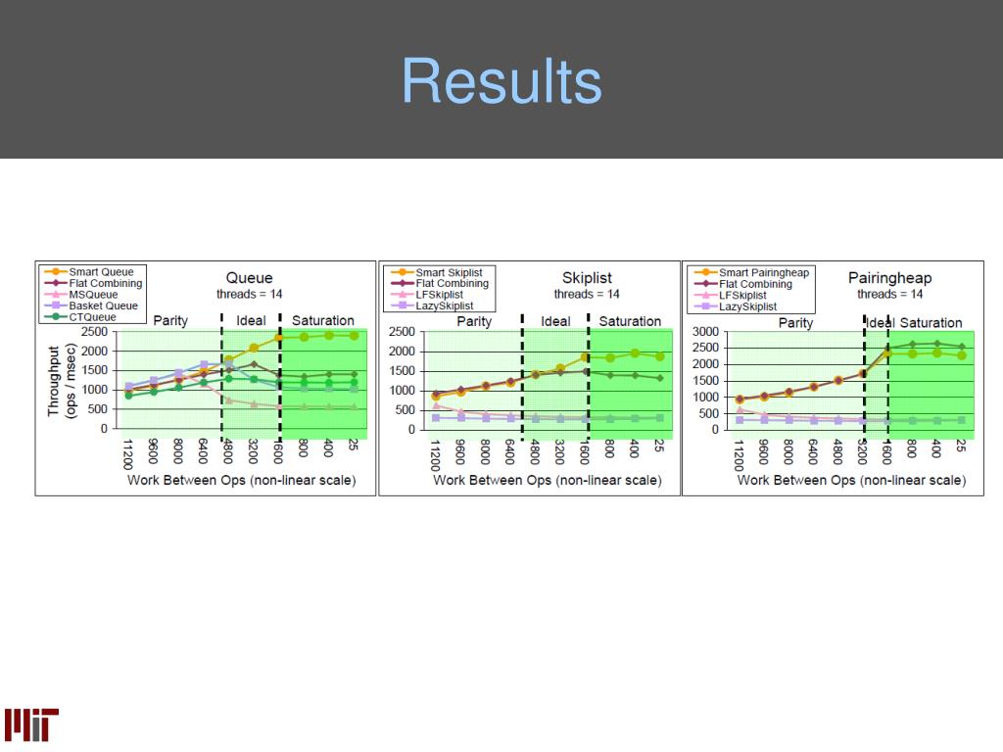Click the Pairingheap chart title
The height and width of the screenshot is (752, 1003).
point(889,278)
